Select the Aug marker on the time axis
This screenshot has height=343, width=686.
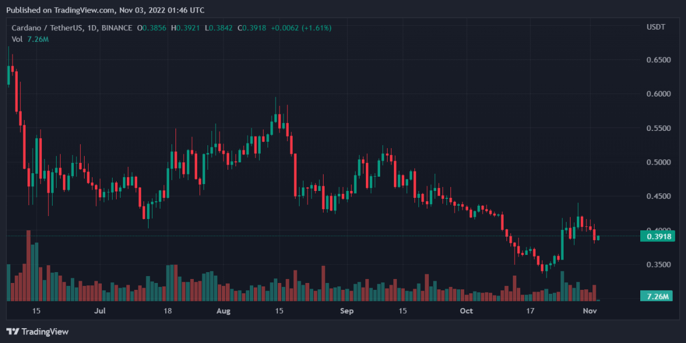click(224, 311)
